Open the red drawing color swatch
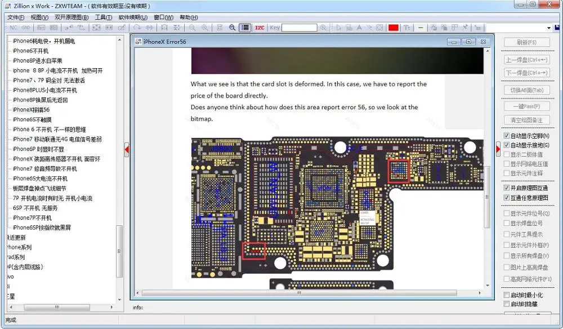 [394, 28]
